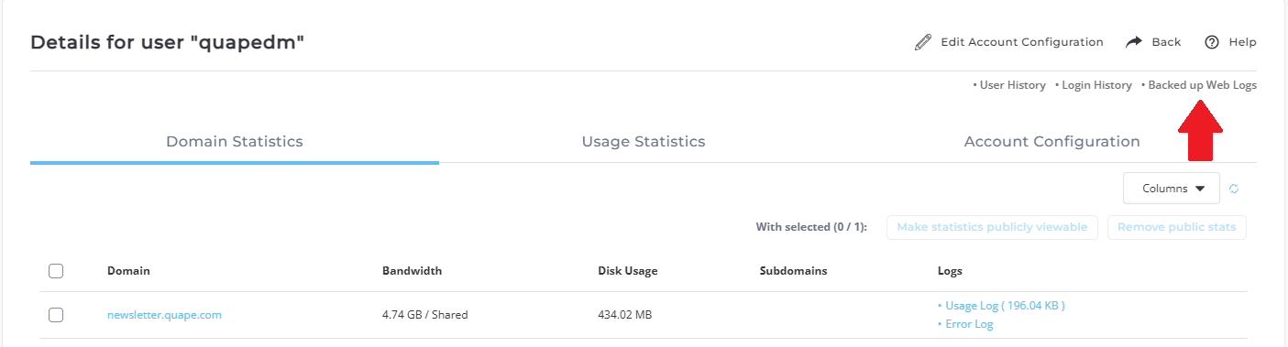Click the pencil icon for Edit Account Configuration

coord(923,42)
